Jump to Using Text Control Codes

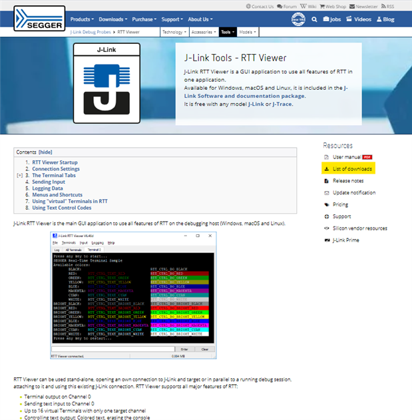pos(62,208)
